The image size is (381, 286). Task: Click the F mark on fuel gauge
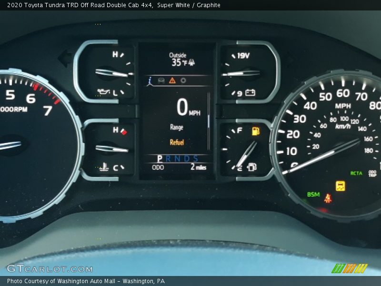click(240, 131)
